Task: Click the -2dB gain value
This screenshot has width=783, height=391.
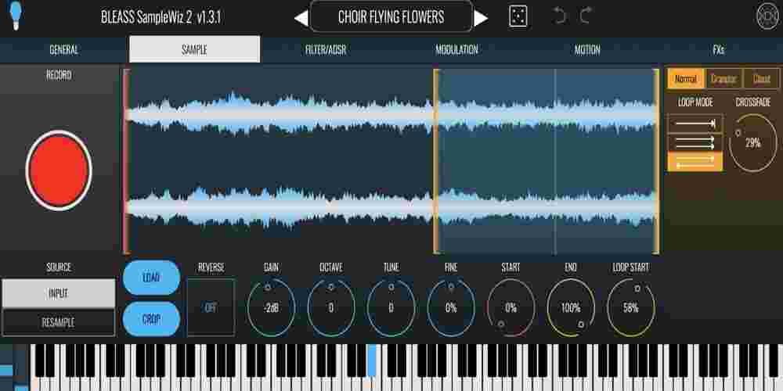Action: click(271, 308)
